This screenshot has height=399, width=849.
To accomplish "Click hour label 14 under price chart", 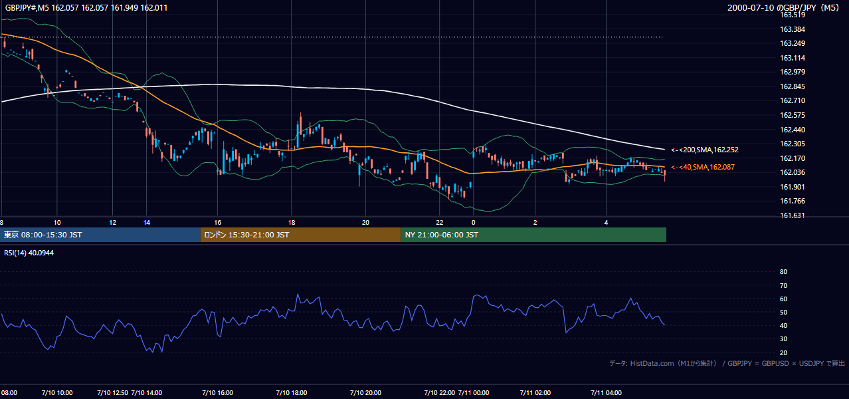I will 146,222.
